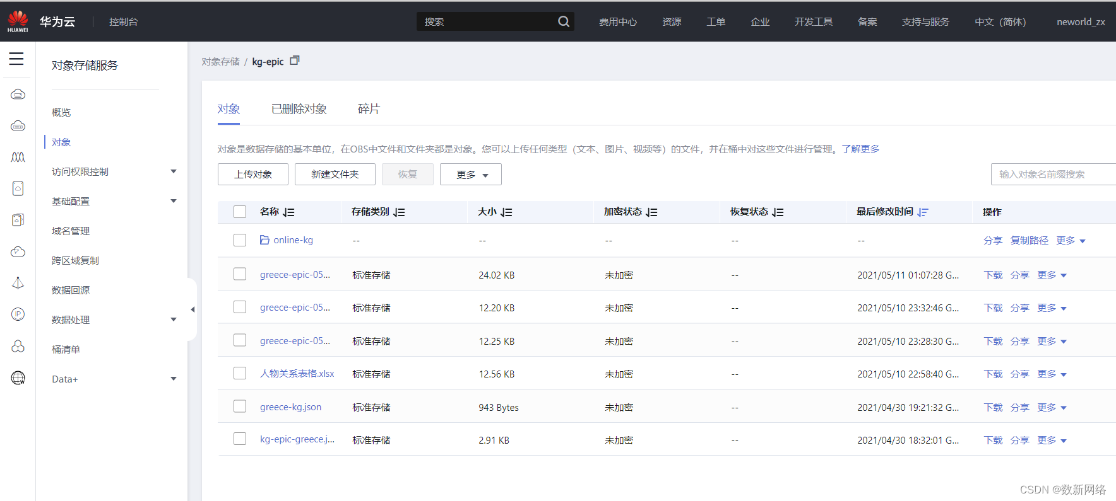This screenshot has height=501, width=1116.
Task: Tick the select-all objects checkbox
Action: [240, 212]
